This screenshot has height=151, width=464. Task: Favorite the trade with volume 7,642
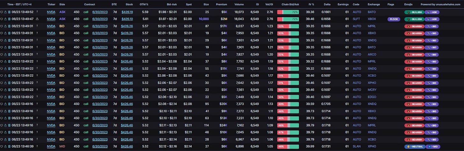2,83
